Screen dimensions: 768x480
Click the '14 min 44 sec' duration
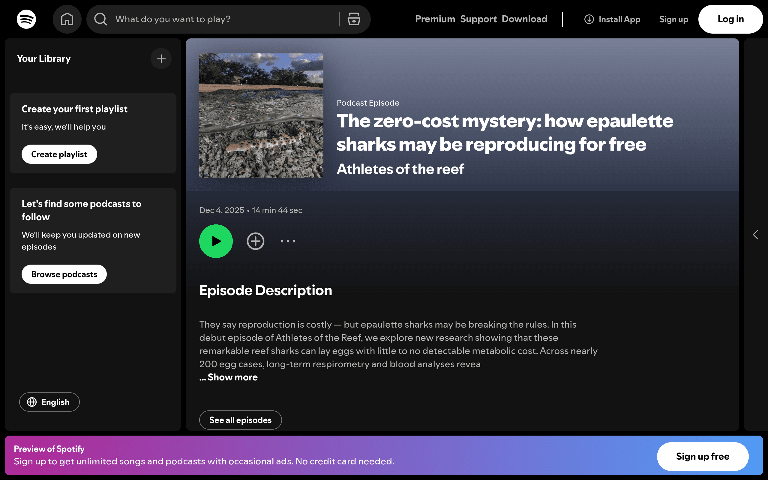(277, 210)
